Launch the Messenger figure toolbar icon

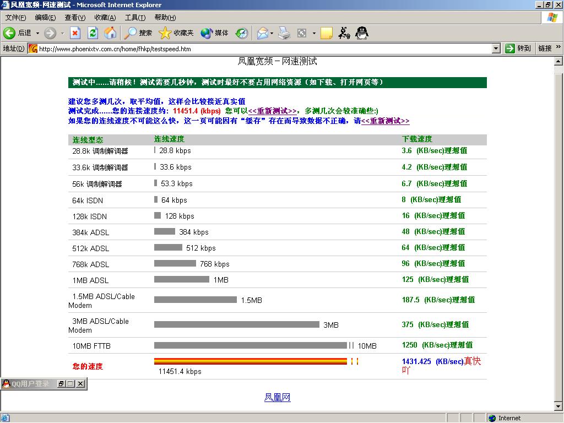pos(344,33)
